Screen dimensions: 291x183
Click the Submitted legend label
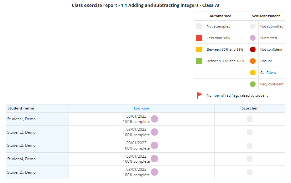(x=268, y=38)
